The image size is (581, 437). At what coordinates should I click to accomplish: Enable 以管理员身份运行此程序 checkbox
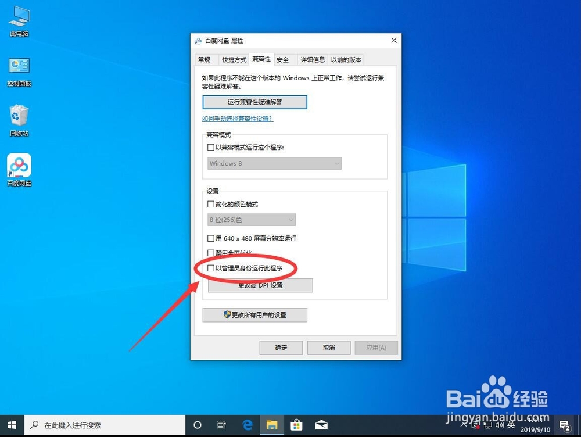tap(210, 268)
